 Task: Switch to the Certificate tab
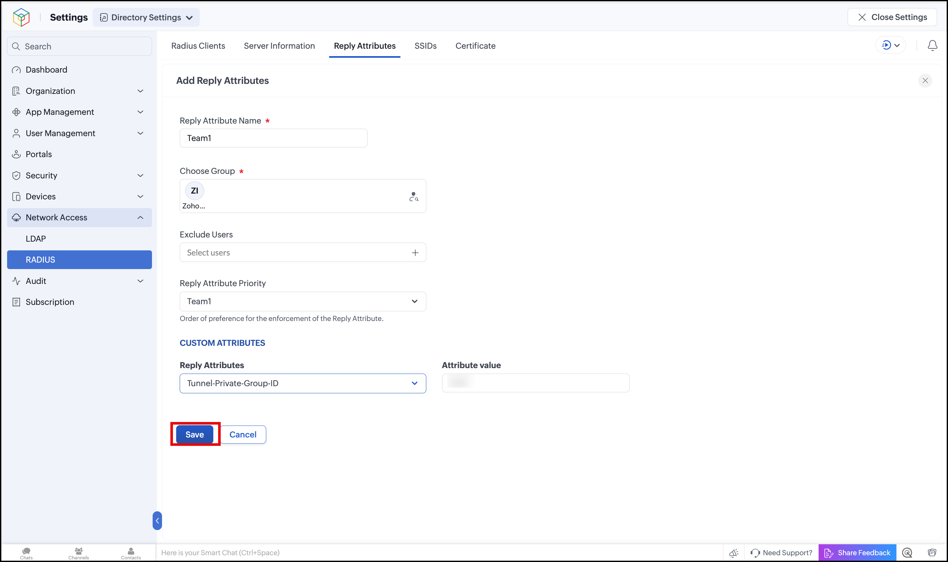pos(475,46)
